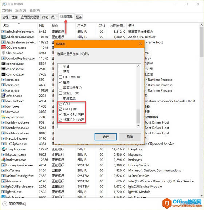This screenshot has width=204, height=210.
Task: Check the 数据执行保护 checkbox
Action: click(x=60, y=88)
